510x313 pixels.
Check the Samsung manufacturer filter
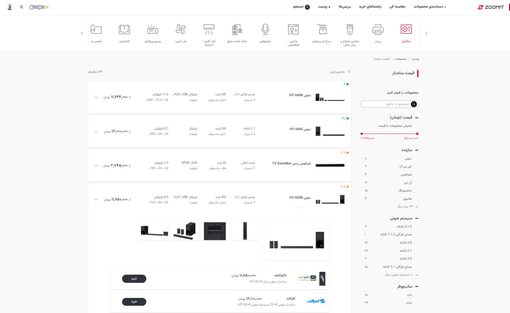coord(416,191)
